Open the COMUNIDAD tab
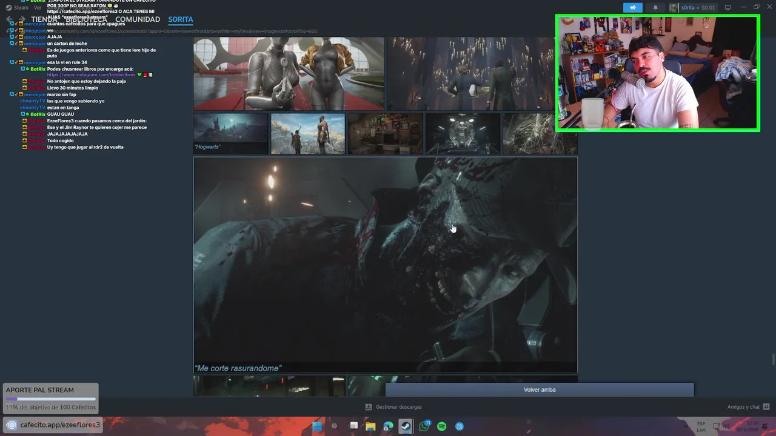This screenshot has height=436, width=776. [x=138, y=19]
